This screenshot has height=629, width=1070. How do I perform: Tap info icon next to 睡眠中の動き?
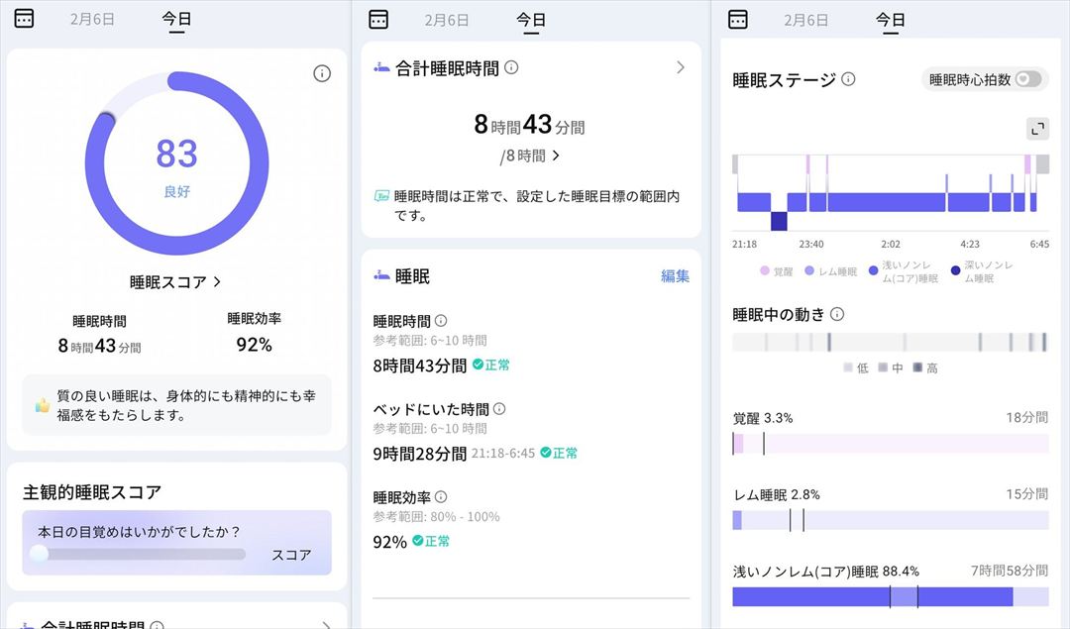pyautogui.click(x=837, y=314)
